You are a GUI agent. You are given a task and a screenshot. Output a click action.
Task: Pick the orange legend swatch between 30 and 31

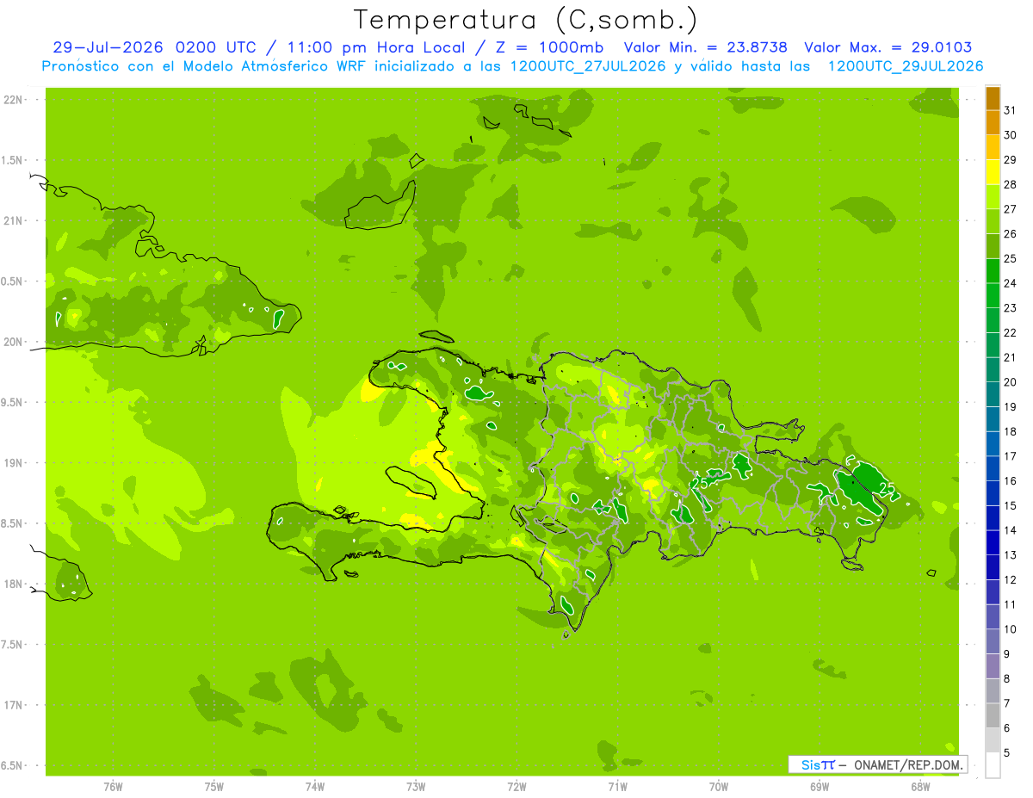click(993, 123)
